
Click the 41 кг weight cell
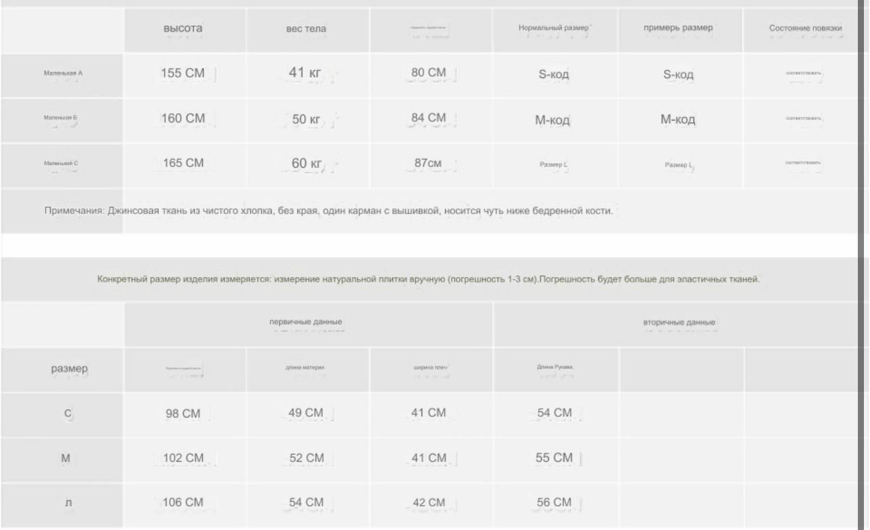(x=308, y=75)
